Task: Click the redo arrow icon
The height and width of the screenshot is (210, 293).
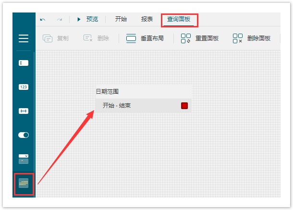Action: (60, 19)
